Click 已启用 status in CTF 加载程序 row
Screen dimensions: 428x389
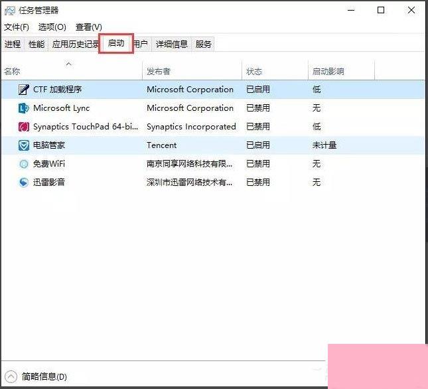258,89
